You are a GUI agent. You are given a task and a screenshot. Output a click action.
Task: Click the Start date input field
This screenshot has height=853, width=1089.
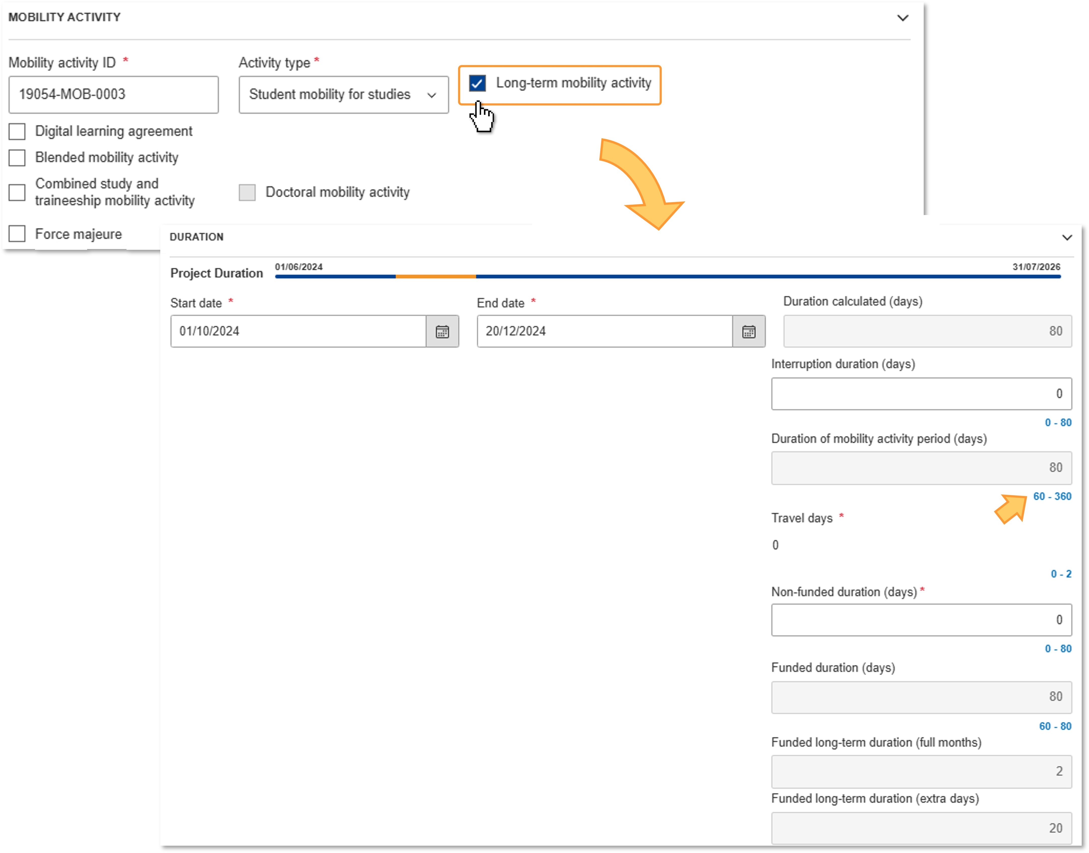tap(298, 332)
